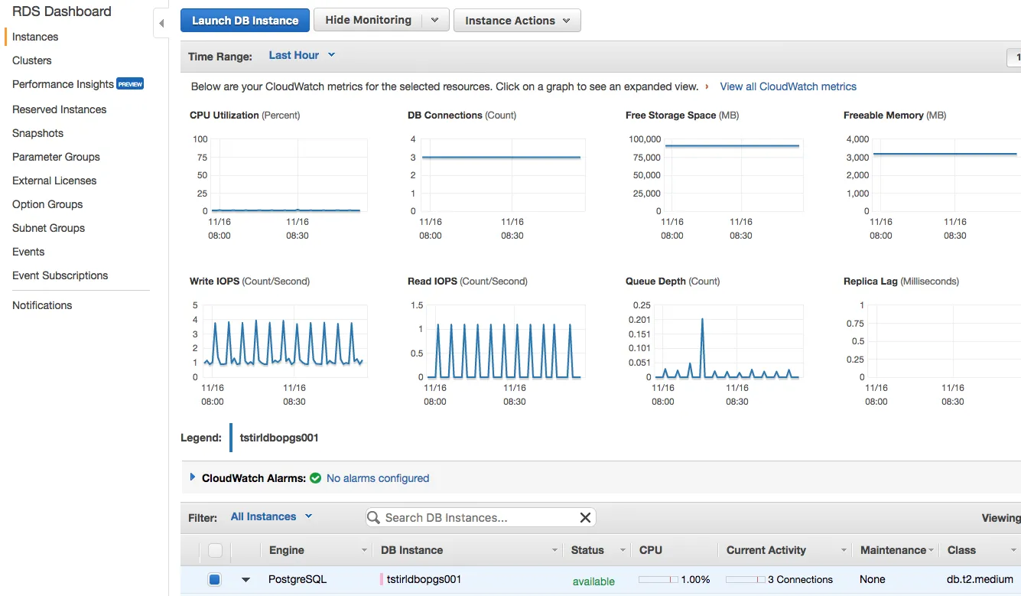The image size is (1021, 596).
Task: Select the tstirldbopgs001 PostgreSQL row checkbox
Action: tap(215, 580)
